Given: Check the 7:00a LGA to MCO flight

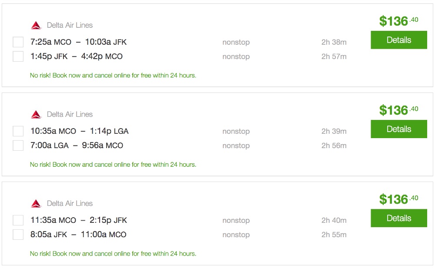Looking at the screenshot, I should 18,146.
